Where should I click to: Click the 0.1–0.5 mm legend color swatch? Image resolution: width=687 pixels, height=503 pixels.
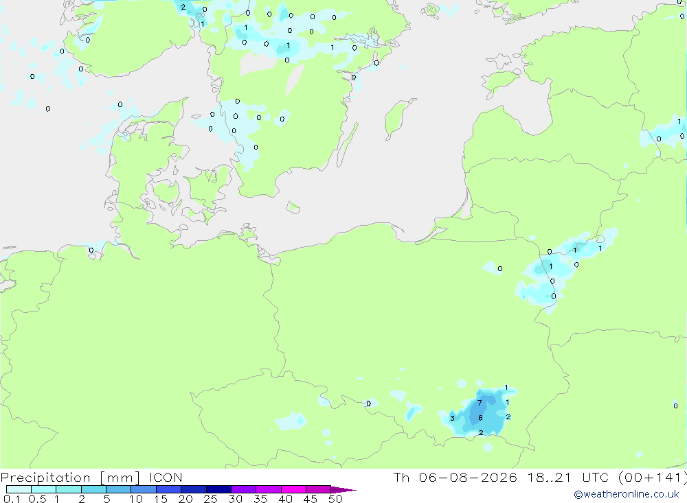point(19,489)
